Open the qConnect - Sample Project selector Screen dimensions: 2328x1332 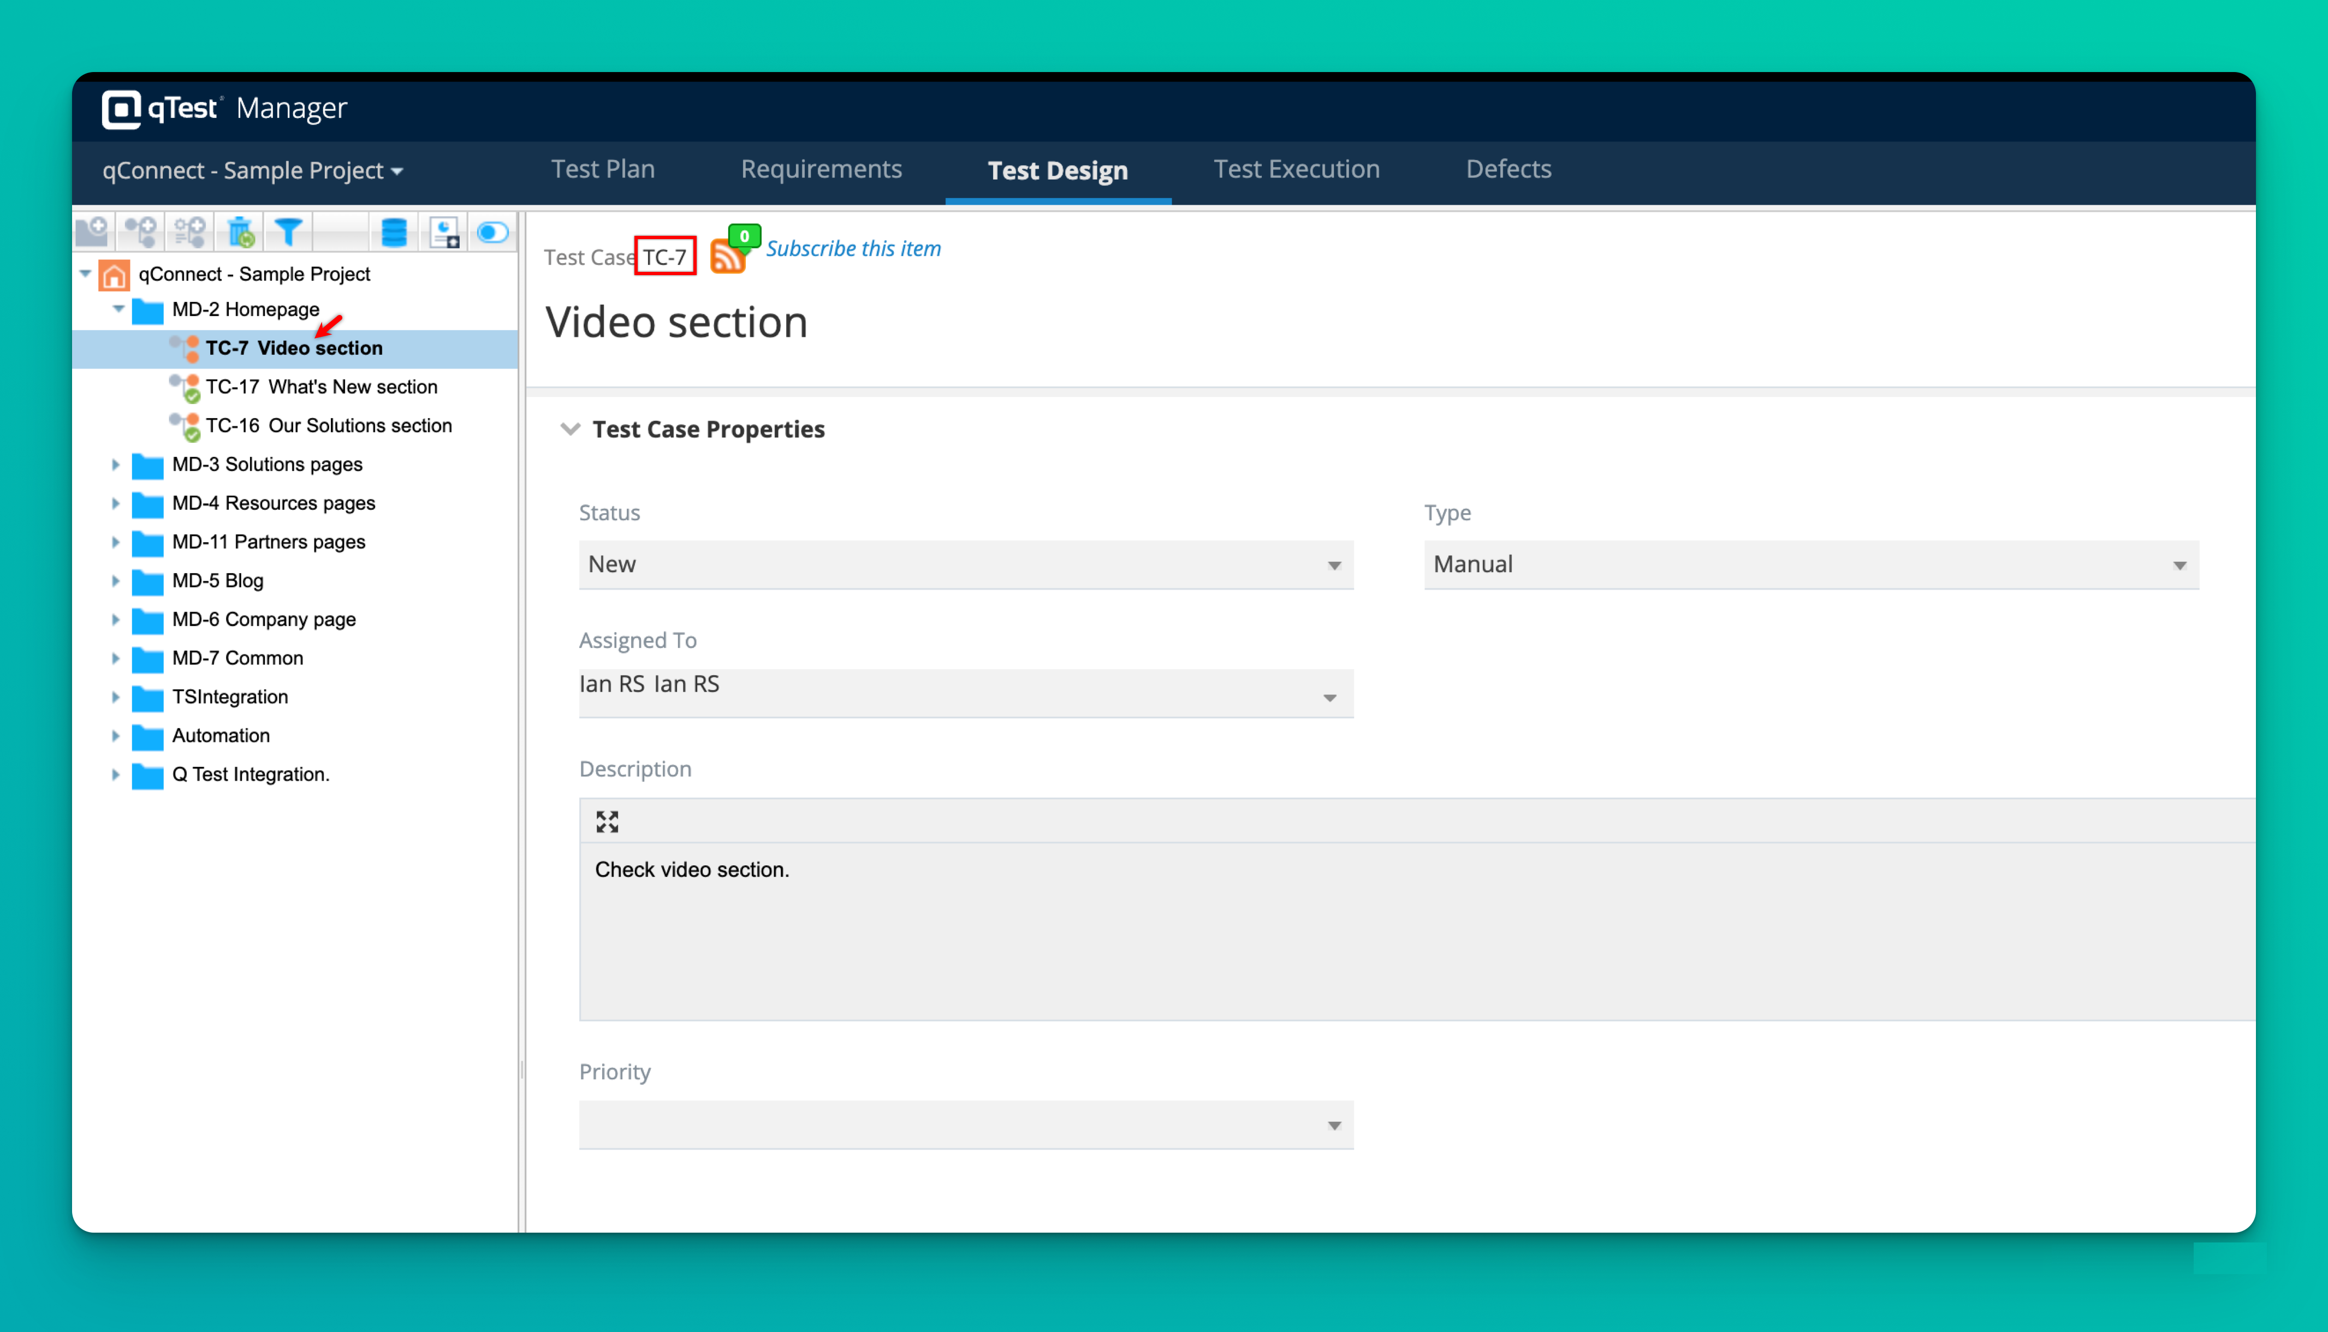click(x=252, y=171)
